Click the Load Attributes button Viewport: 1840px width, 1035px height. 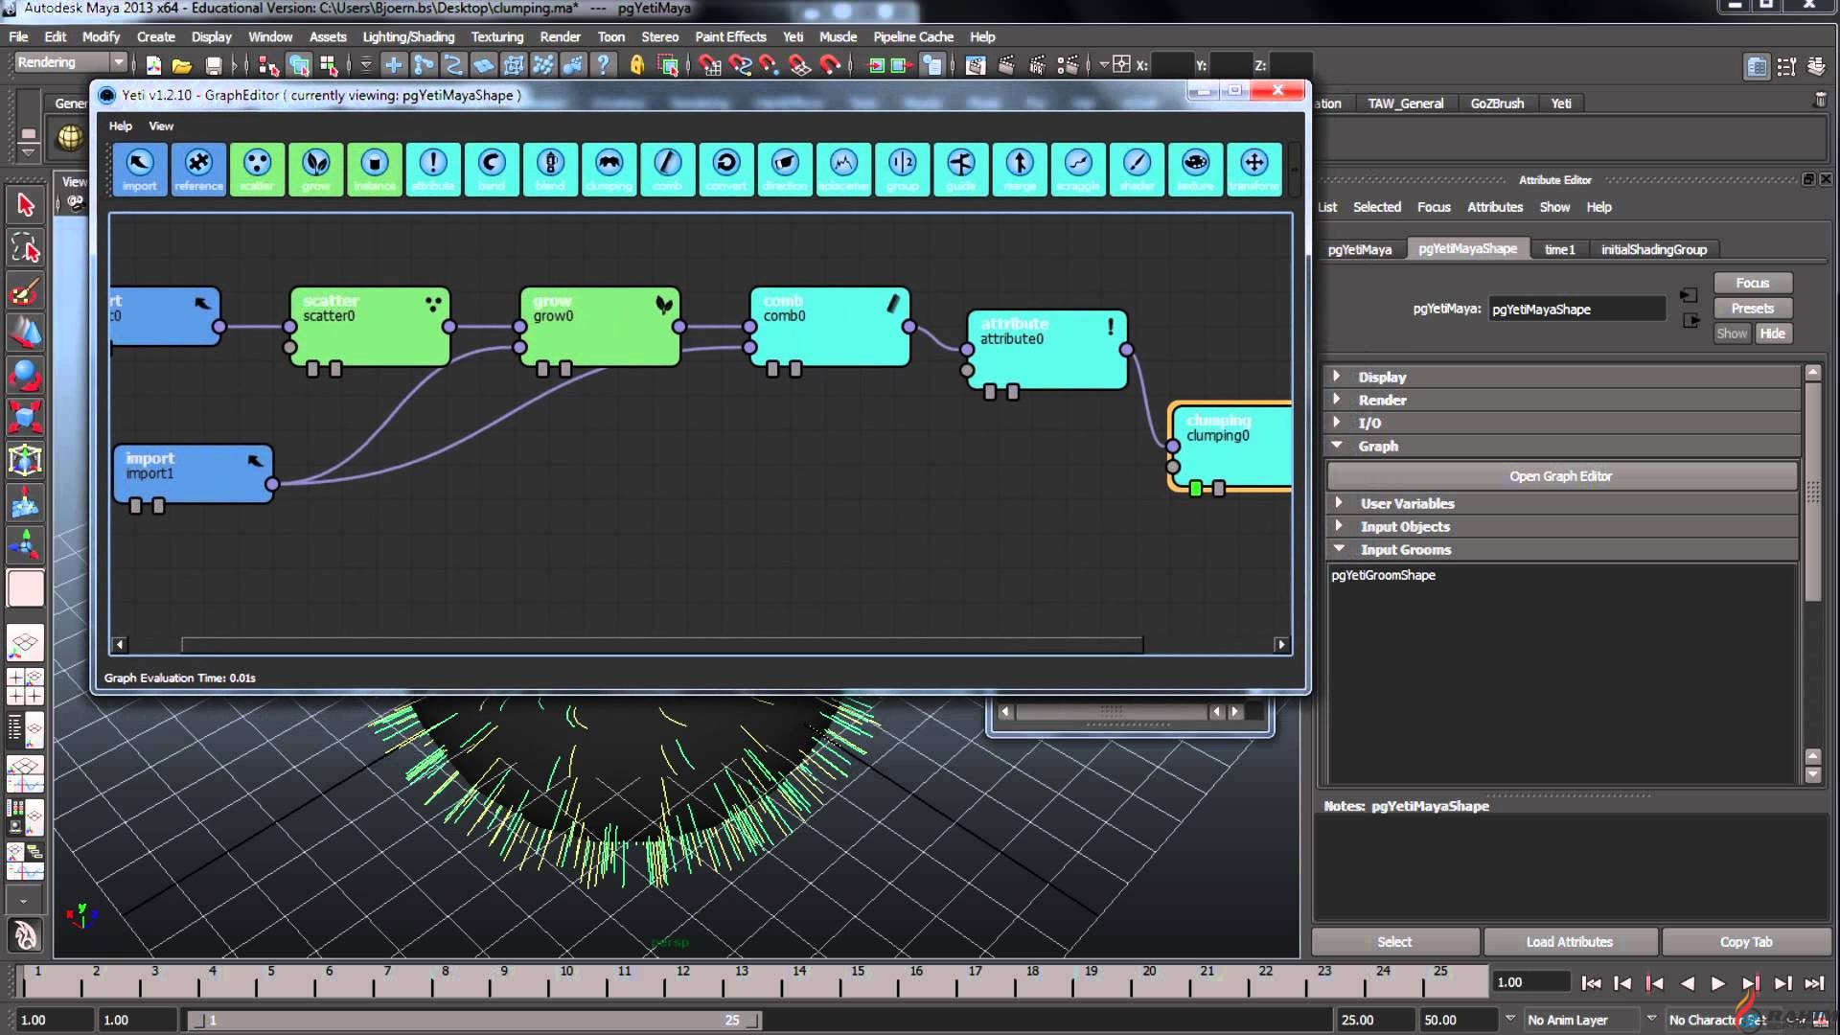coord(1569,942)
